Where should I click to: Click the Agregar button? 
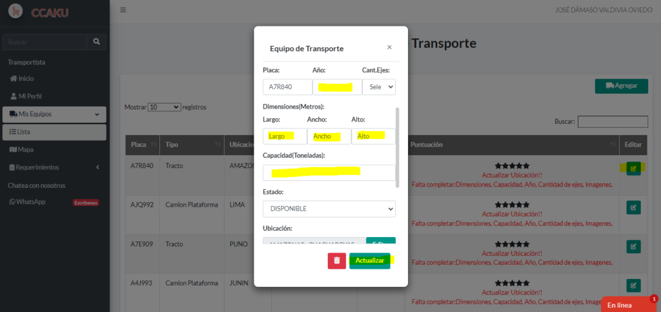coord(620,86)
